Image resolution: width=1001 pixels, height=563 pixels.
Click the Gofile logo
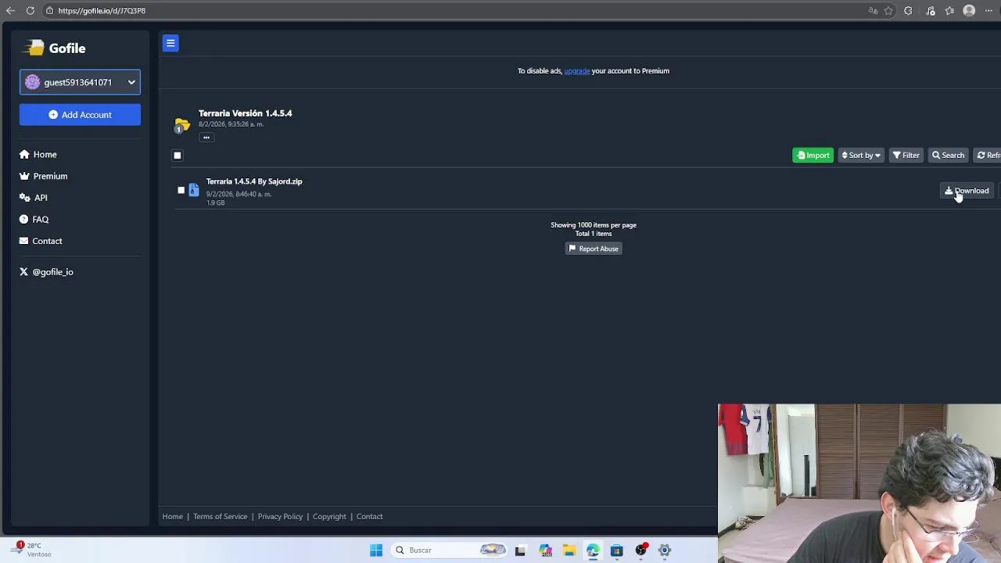54,48
